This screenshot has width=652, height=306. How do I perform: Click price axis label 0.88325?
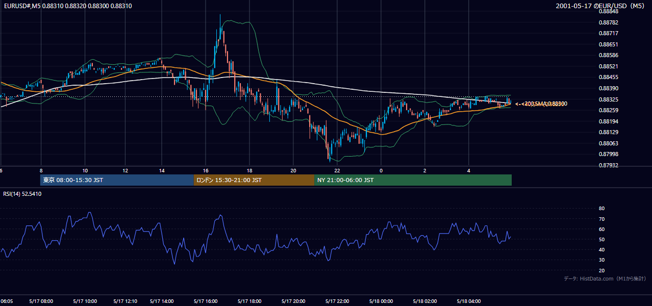coord(608,99)
